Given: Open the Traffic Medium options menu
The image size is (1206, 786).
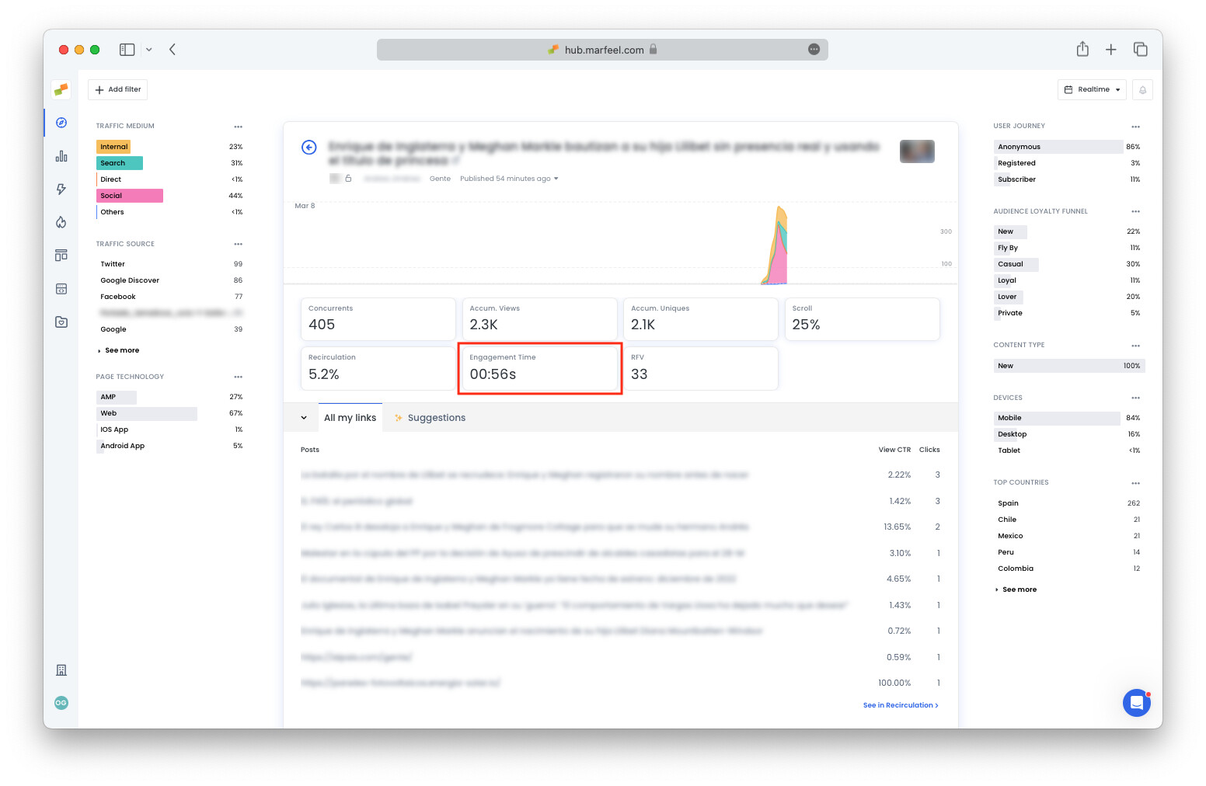Looking at the screenshot, I should point(239,126).
